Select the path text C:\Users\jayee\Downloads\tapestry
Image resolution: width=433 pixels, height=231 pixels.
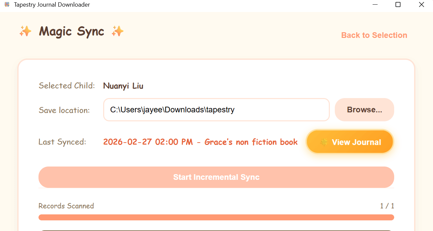point(172,109)
